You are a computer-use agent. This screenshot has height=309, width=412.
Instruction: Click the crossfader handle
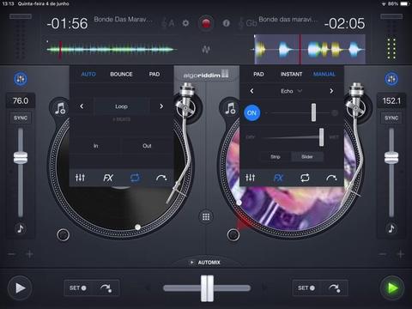tap(207, 288)
